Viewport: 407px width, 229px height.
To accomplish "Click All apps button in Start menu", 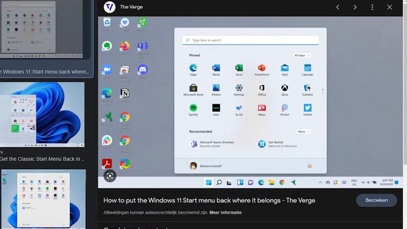I will pos(301,55).
